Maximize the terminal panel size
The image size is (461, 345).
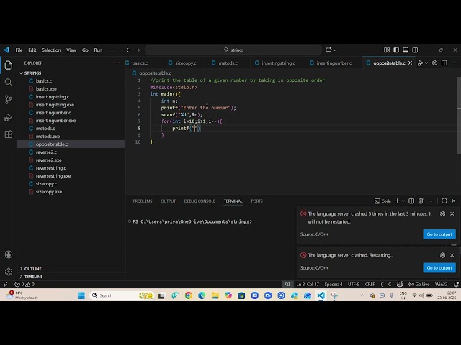pyautogui.click(x=442, y=201)
